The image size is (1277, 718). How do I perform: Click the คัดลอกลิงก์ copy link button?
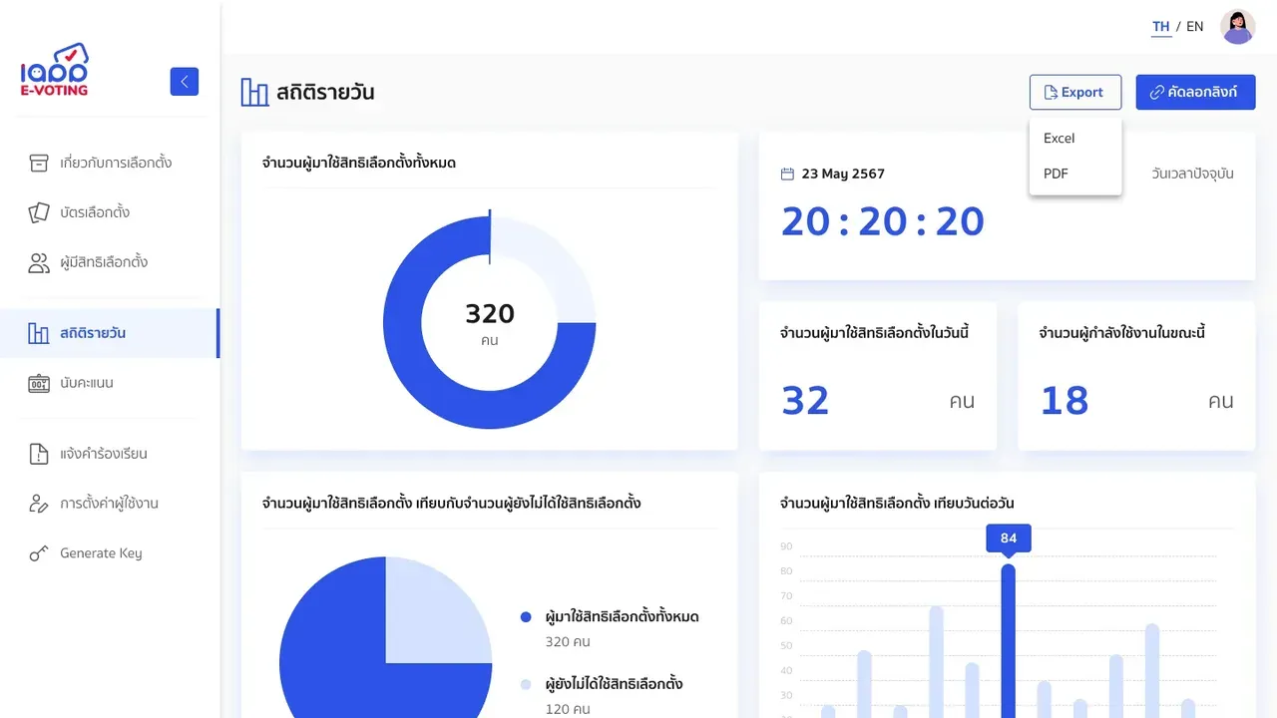pyautogui.click(x=1195, y=93)
